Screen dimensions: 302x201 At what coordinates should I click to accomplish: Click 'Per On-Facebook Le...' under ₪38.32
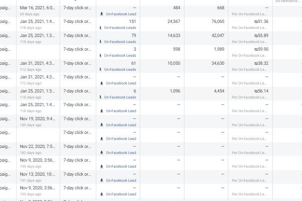[x=249, y=70]
